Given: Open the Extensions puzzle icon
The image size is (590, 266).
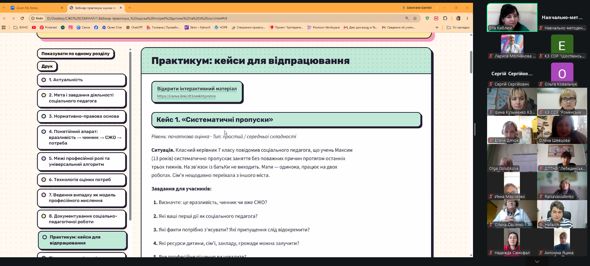Looking at the screenshot, I should point(445,18).
